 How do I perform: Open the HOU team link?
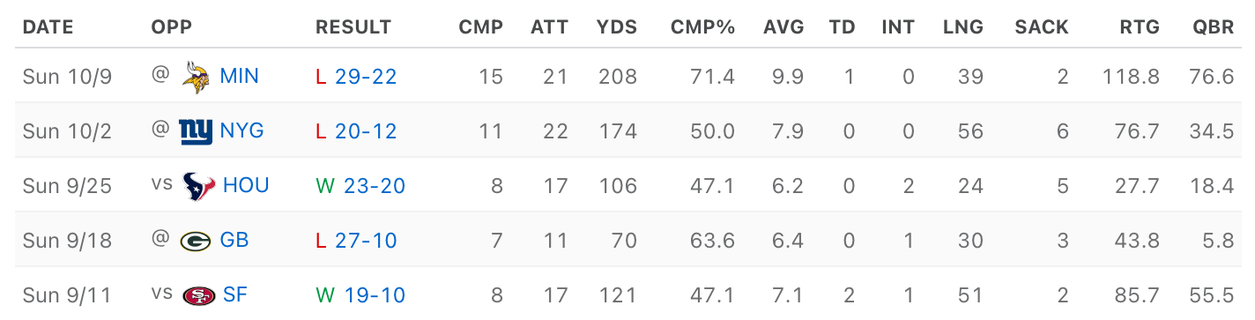tap(246, 185)
